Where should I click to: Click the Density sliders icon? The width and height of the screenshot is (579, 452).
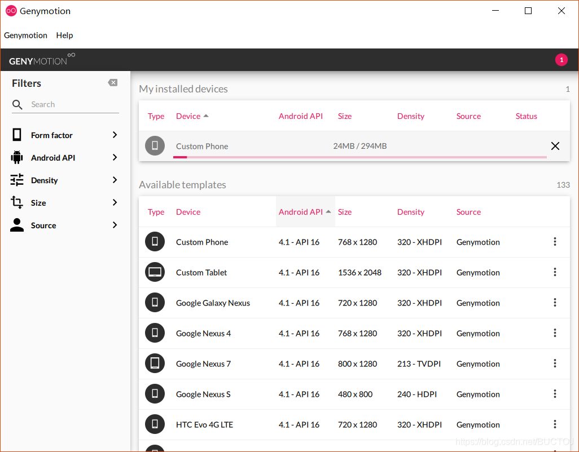[x=17, y=180]
